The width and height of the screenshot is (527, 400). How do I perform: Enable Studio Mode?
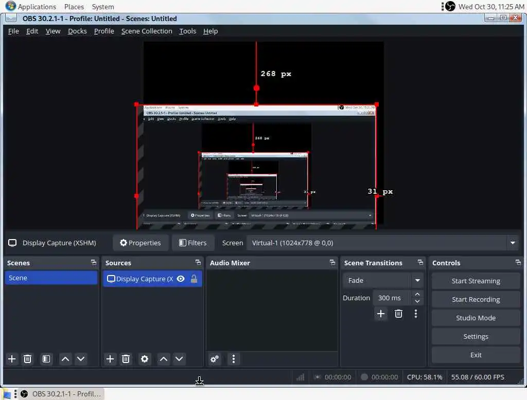[476, 318]
